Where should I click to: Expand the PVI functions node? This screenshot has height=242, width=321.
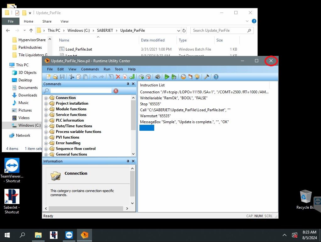coord(46,138)
